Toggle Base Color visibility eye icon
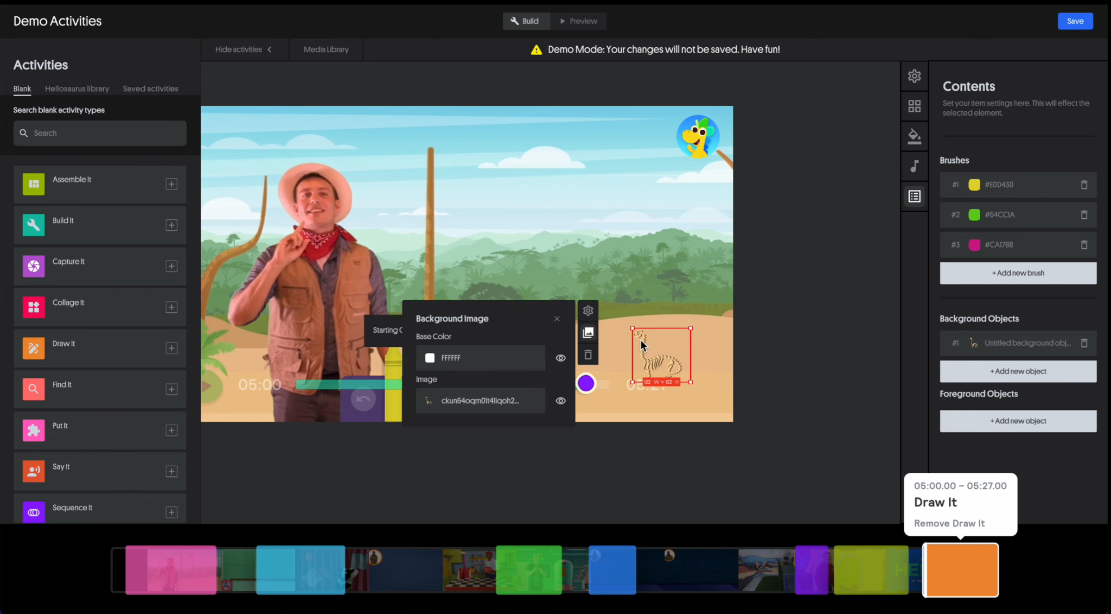This screenshot has width=1111, height=614. point(560,358)
